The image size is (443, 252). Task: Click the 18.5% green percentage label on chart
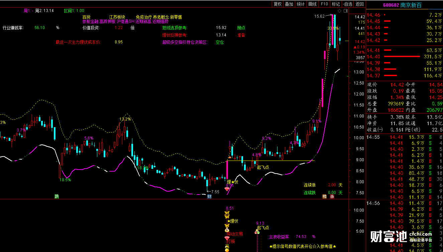coord(65,180)
